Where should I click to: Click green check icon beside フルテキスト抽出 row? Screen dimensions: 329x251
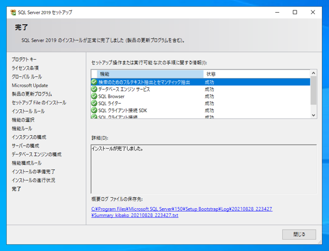pyautogui.click(x=94, y=82)
